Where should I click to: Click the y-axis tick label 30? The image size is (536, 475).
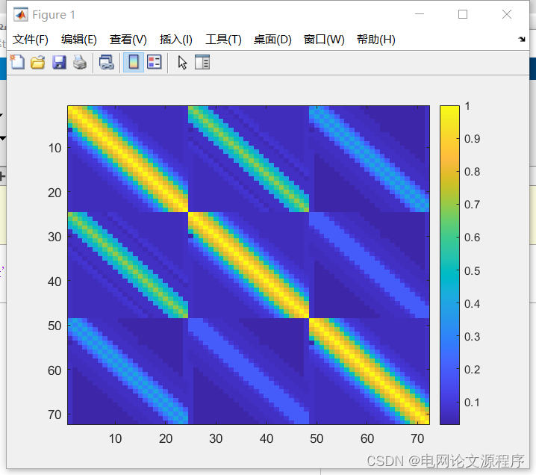[54, 237]
